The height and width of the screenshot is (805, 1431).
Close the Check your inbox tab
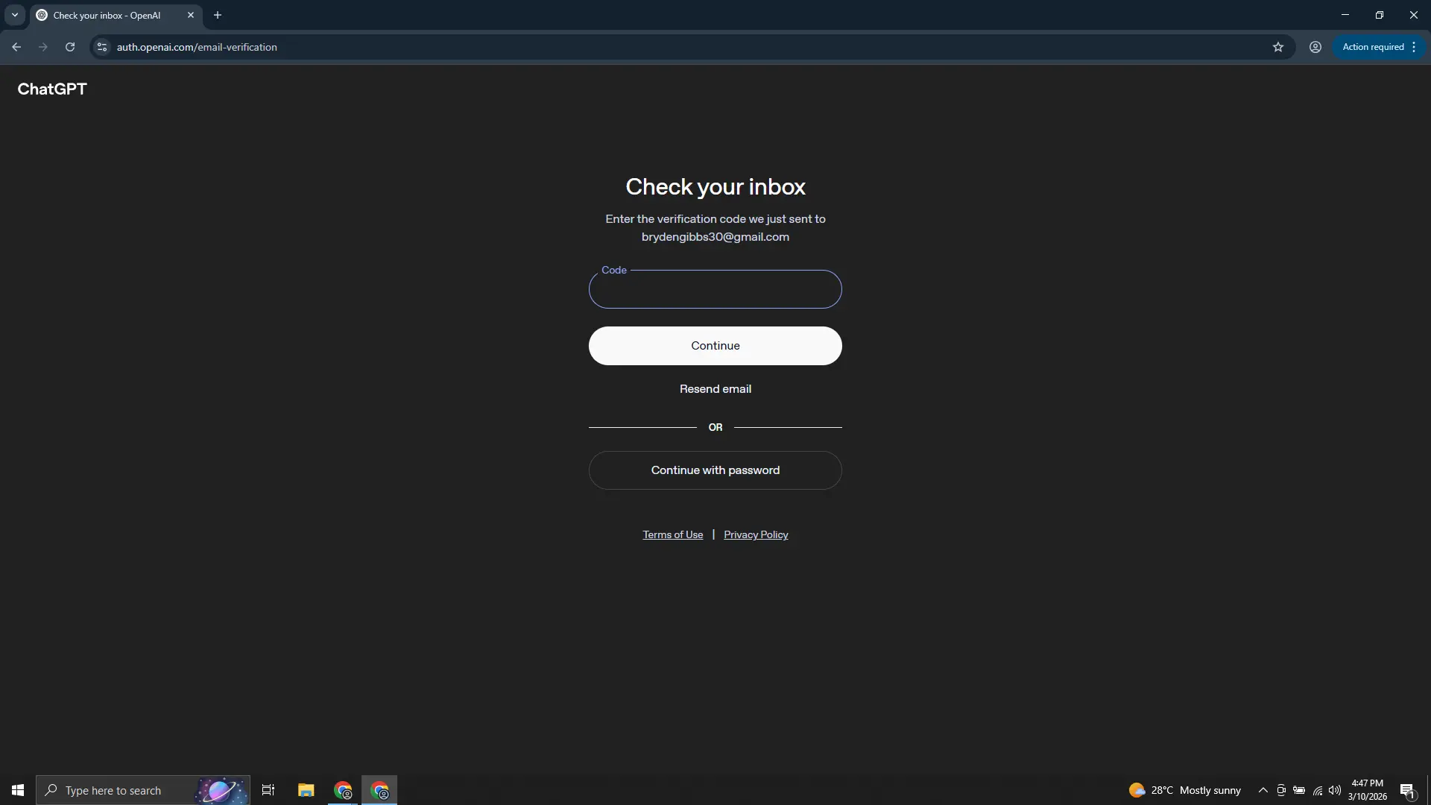click(x=191, y=15)
